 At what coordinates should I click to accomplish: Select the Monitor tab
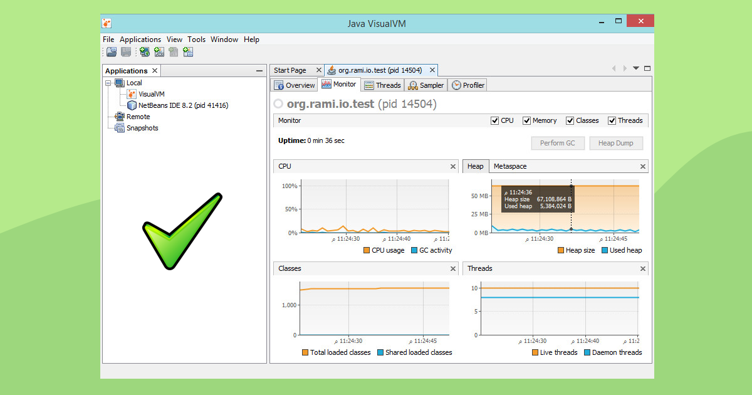coord(339,85)
